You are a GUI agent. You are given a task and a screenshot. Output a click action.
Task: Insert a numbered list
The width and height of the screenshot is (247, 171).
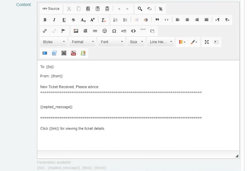point(116,20)
